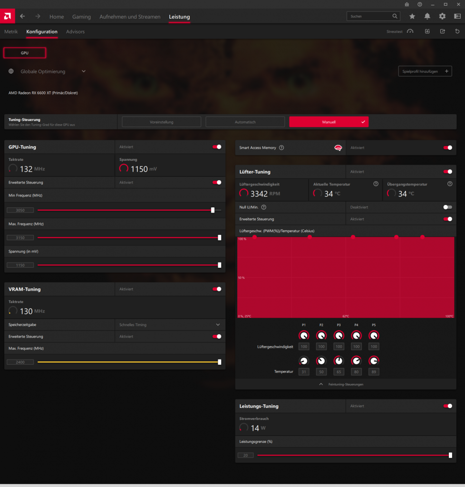The height and width of the screenshot is (487, 465).
Task: Switch to Advisors subtab
Action: (75, 32)
